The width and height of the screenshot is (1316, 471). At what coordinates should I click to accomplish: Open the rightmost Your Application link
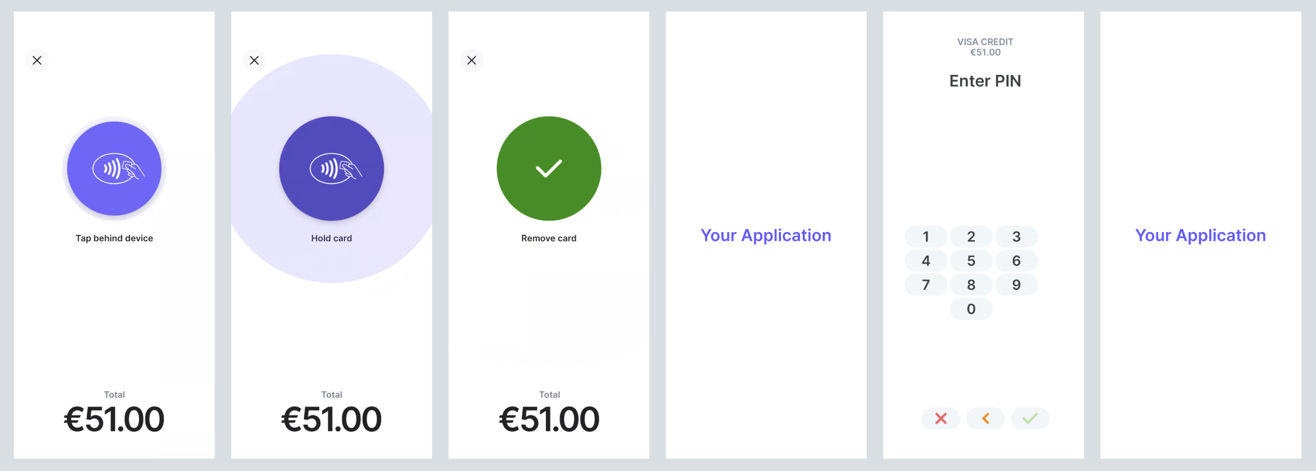tap(1199, 235)
